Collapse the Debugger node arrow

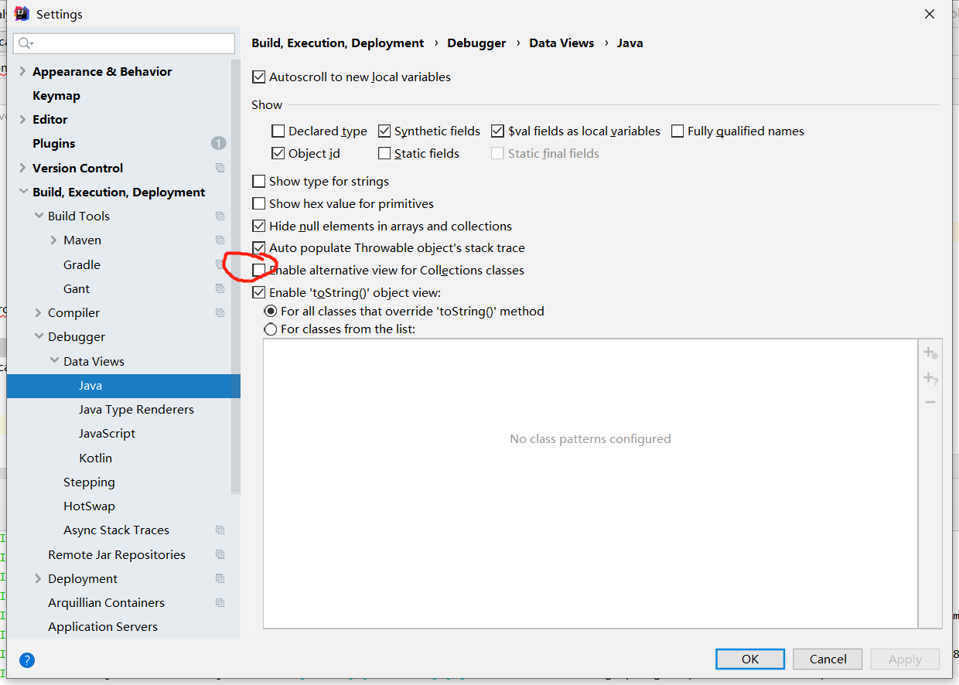coord(39,337)
